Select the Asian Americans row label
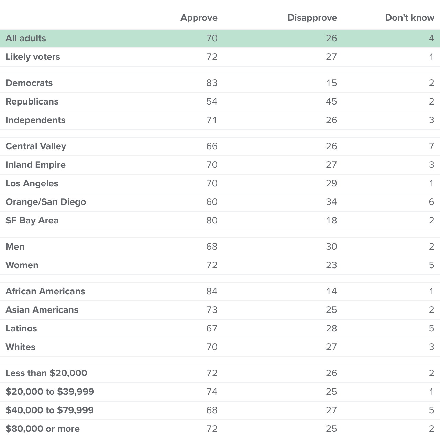This screenshot has width=440, height=438. pos(42,310)
